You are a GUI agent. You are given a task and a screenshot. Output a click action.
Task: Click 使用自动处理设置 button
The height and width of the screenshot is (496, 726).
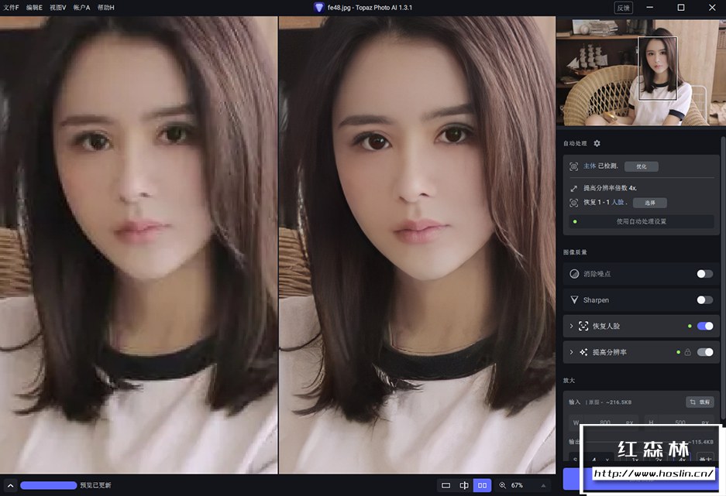click(x=642, y=221)
